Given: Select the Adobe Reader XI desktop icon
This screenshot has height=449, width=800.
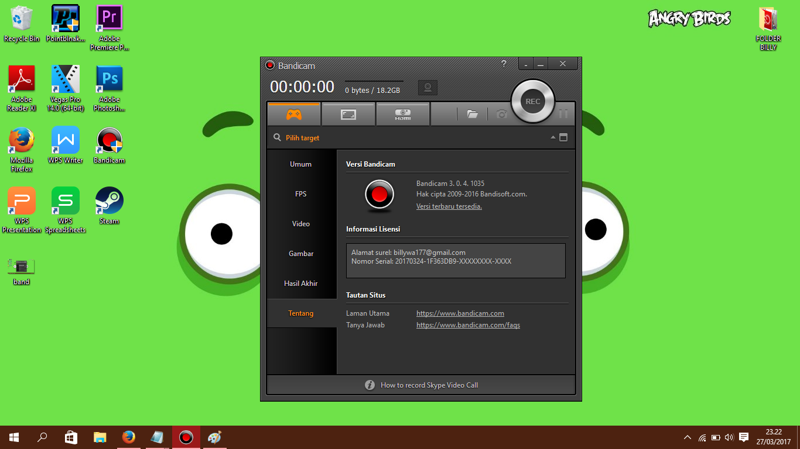Looking at the screenshot, I should [x=22, y=88].
